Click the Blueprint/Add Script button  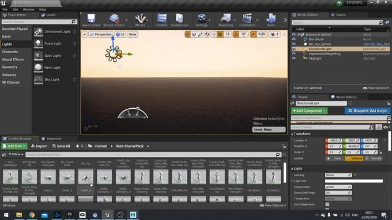click(x=367, y=111)
